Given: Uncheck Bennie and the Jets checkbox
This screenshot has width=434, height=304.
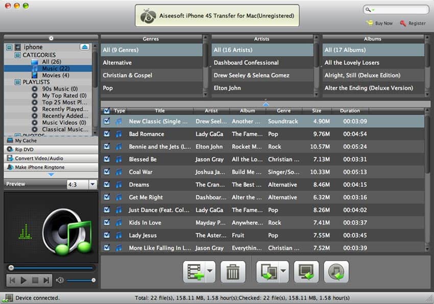Looking at the screenshot, I should tap(107, 146).
